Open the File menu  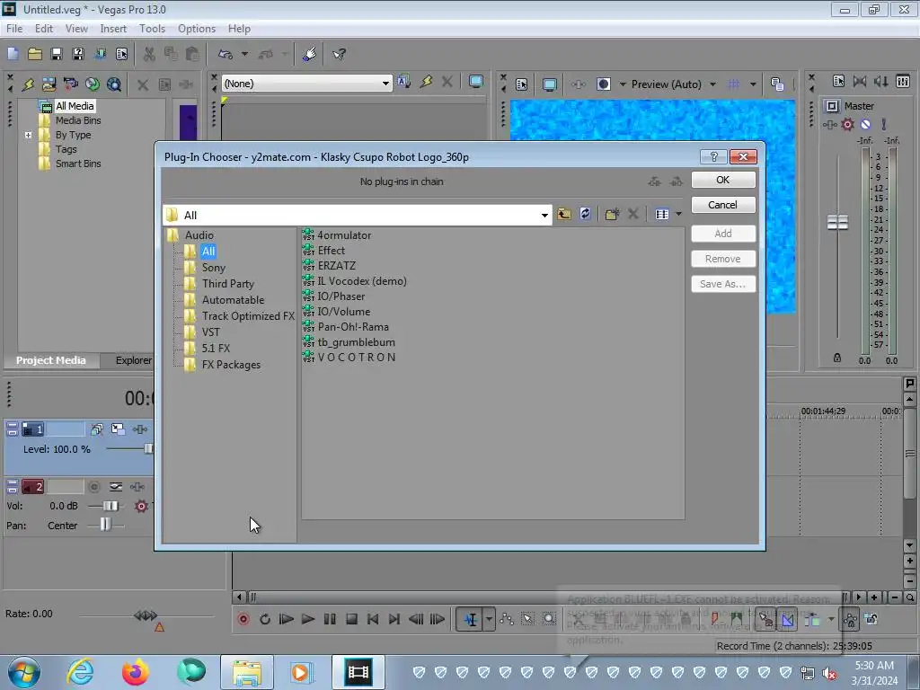[14, 29]
